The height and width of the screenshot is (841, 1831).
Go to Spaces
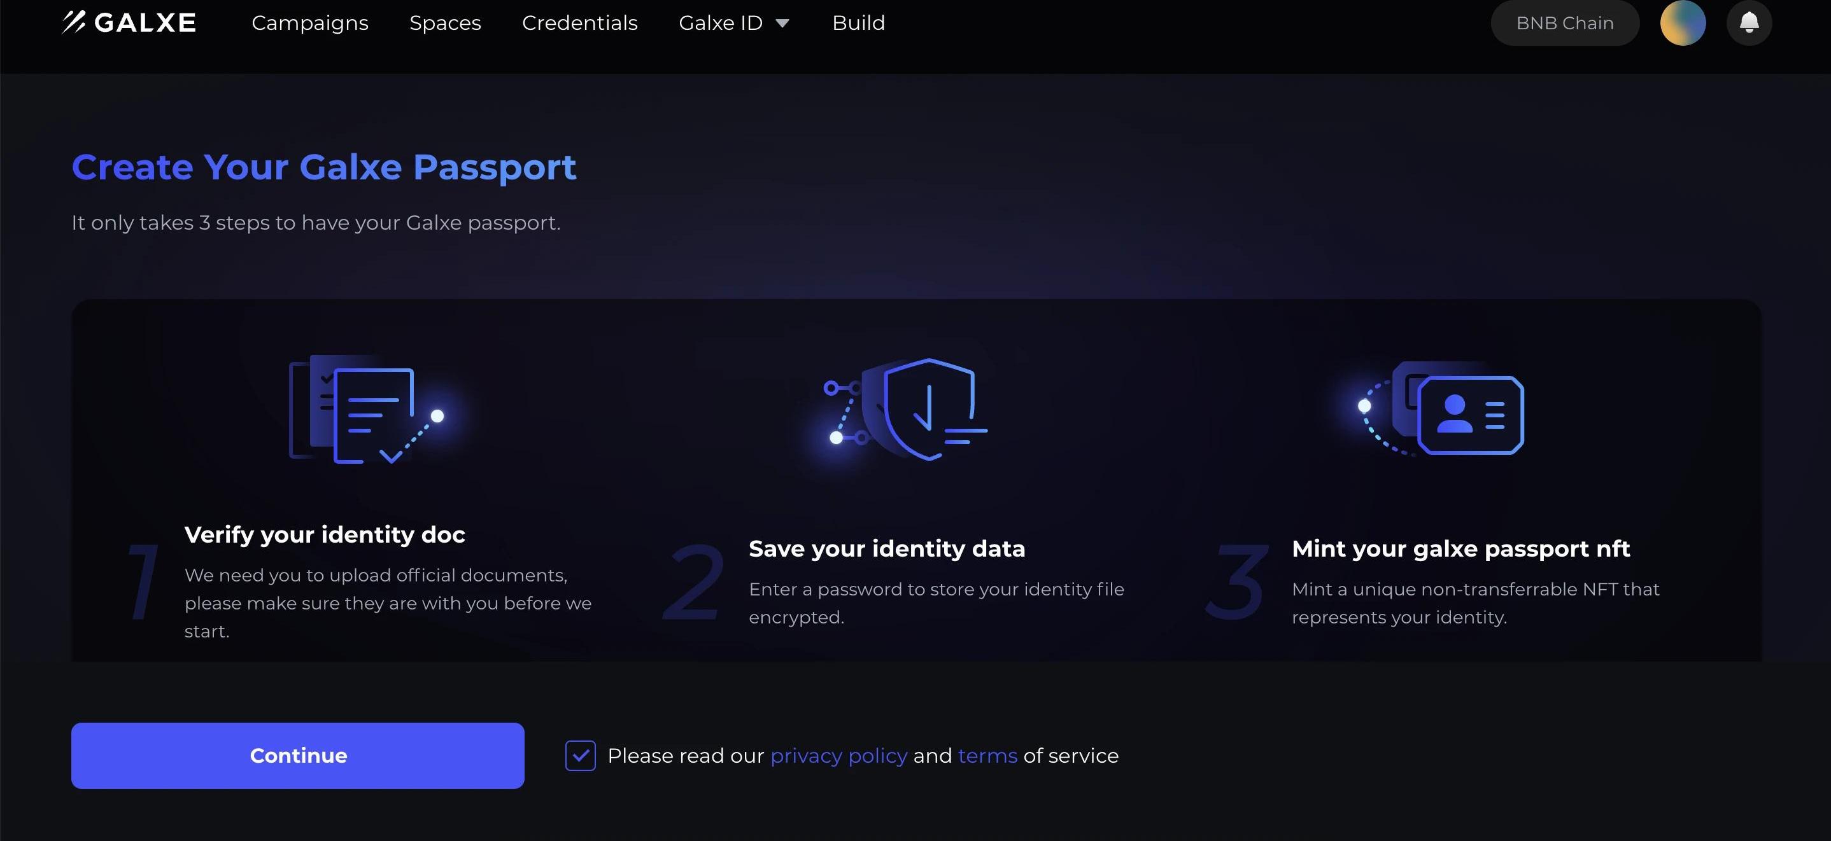(445, 23)
